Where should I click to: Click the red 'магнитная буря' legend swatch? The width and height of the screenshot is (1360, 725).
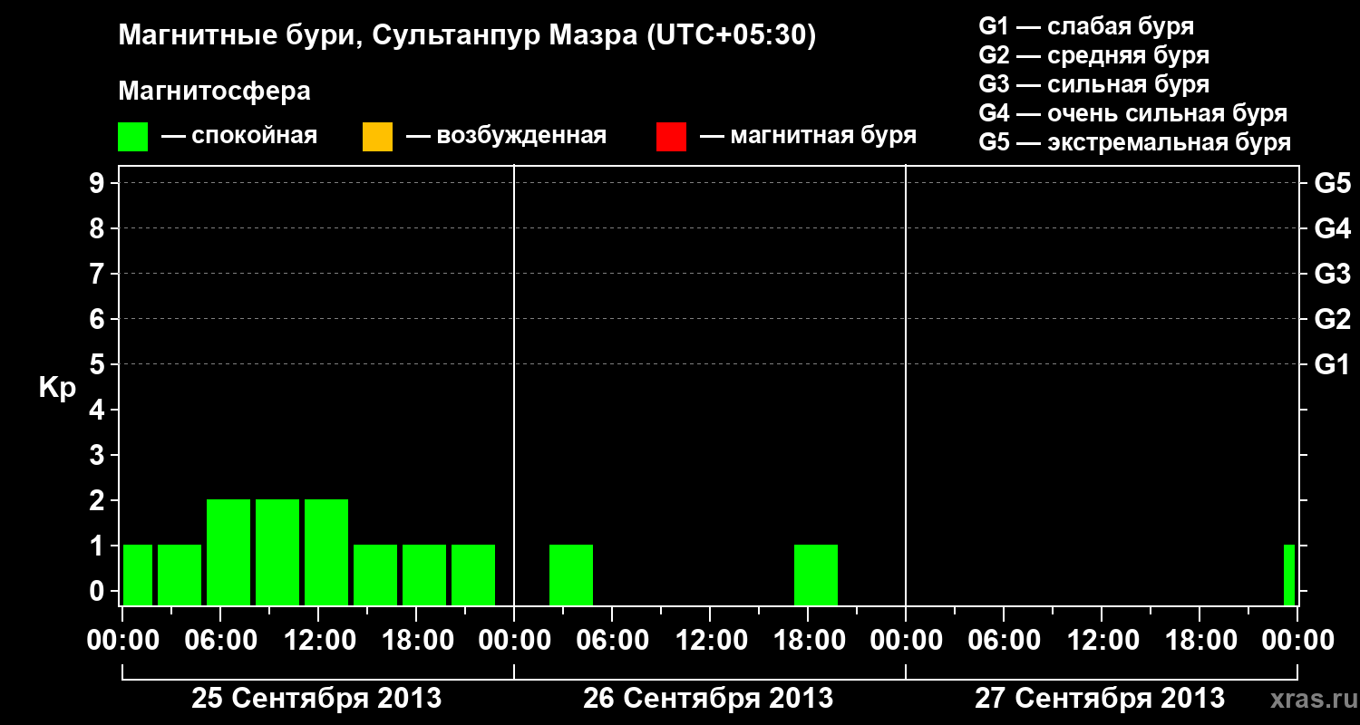(671, 137)
